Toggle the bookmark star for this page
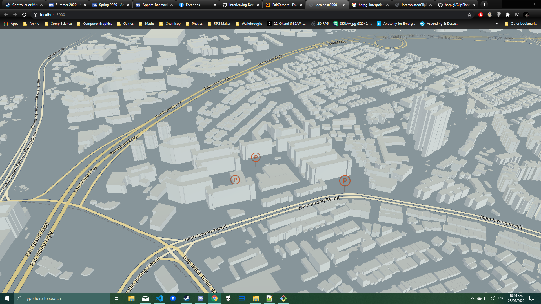The width and height of the screenshot is (541, 304). (x=469, y=15)
